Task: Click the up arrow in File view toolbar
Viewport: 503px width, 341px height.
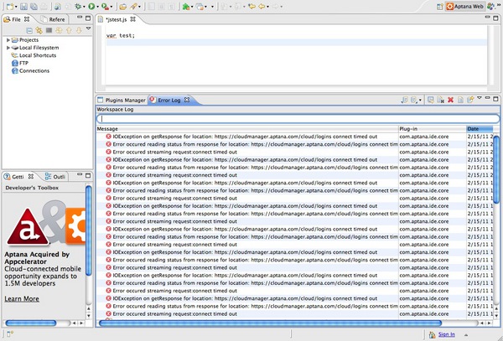Action: (69, 30)
